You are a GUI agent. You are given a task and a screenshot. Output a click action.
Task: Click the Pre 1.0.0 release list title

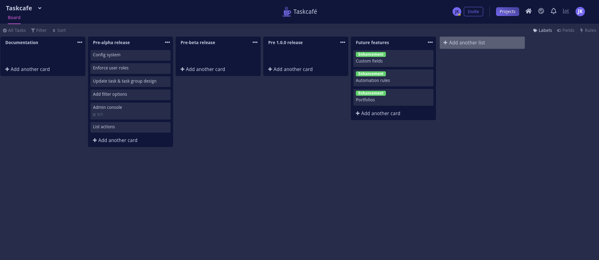coord(285,43)
